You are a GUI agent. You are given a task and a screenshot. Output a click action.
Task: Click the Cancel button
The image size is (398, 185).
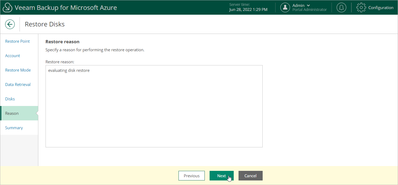click(251, 176)
